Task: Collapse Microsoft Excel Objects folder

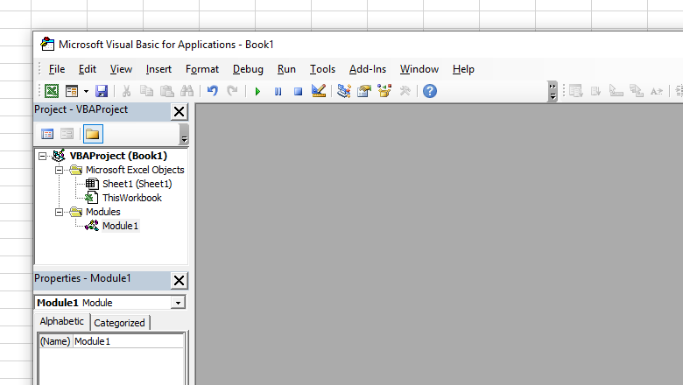Action: tap(59, 170)
